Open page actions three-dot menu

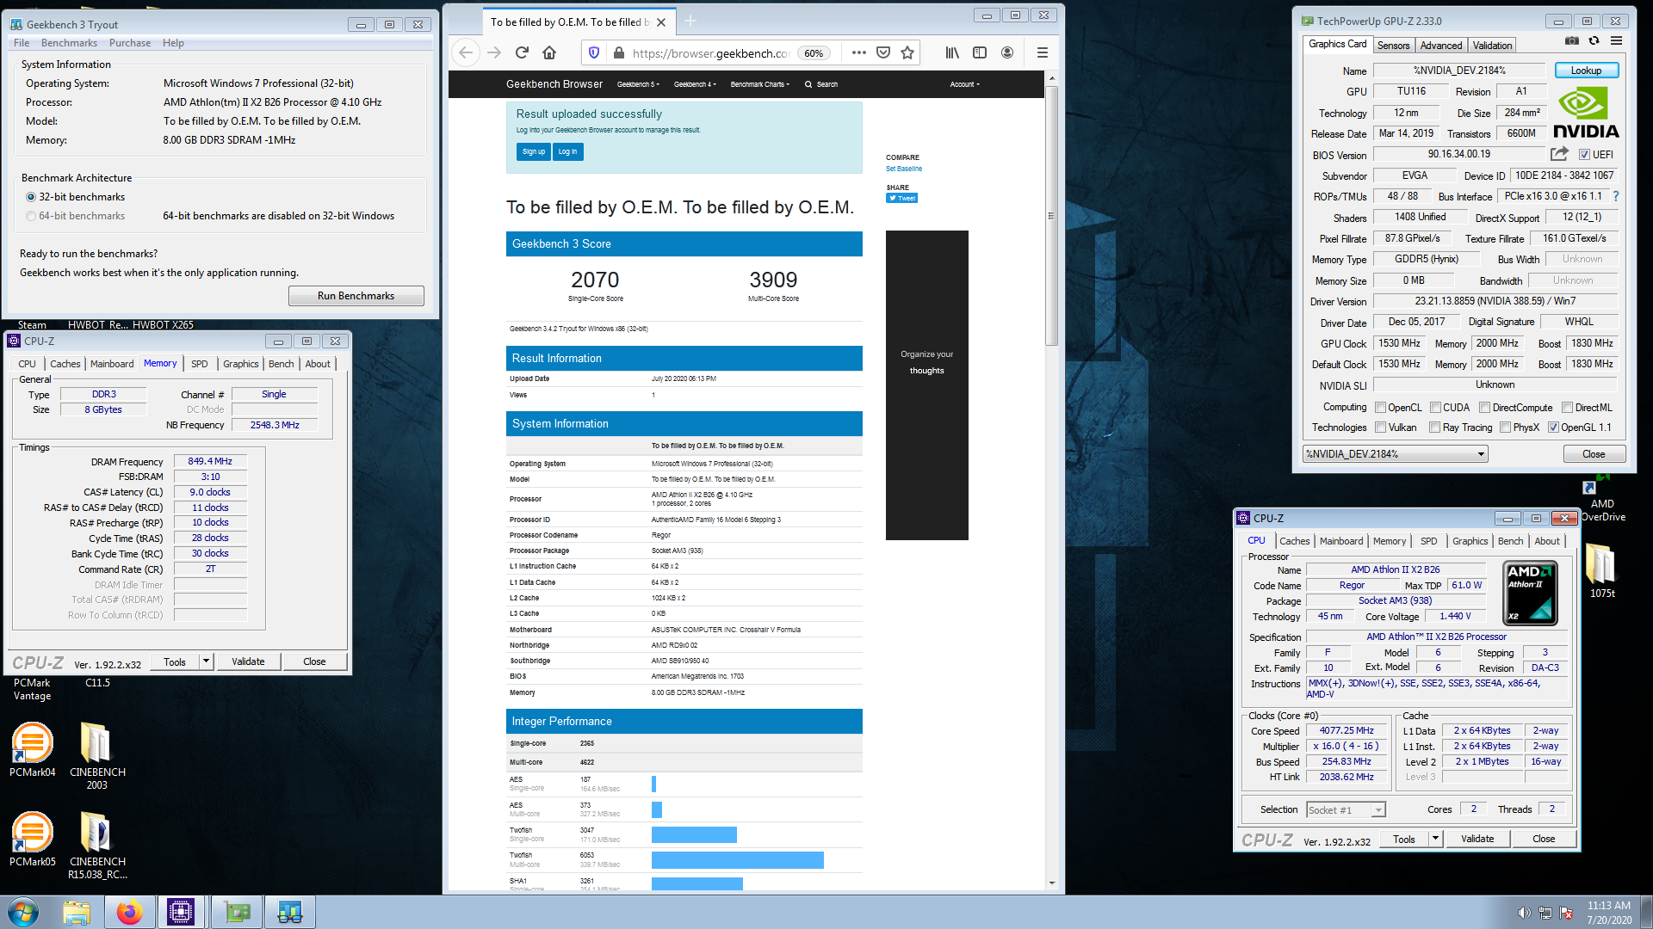(858, 53)
